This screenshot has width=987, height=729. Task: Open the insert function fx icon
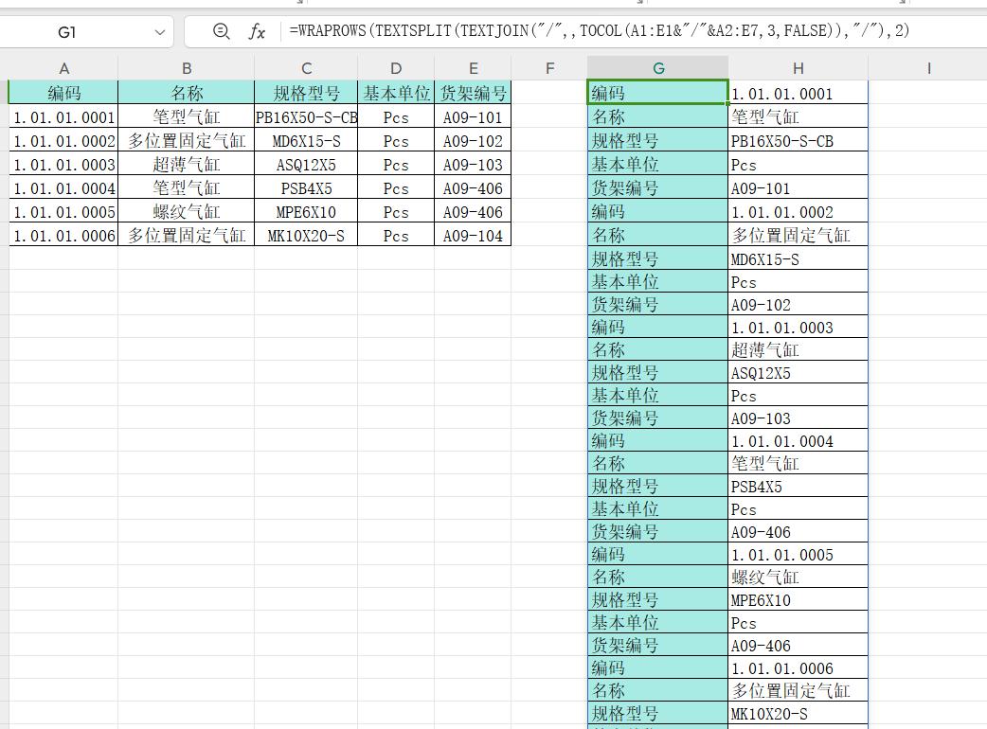(257, 31)
